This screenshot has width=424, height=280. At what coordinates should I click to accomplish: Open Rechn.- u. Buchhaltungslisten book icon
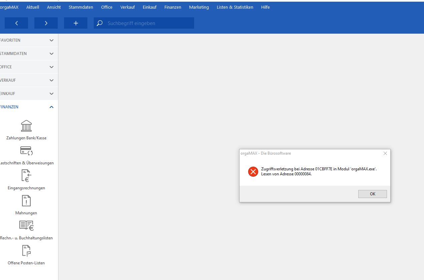[x=26, y=226]
